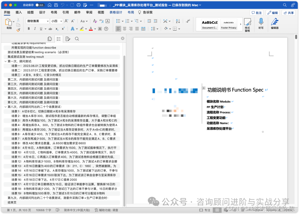Collapse the 第八次 heading in outline
This screenshot has height=214, width=299.
[x=5, y=107]
